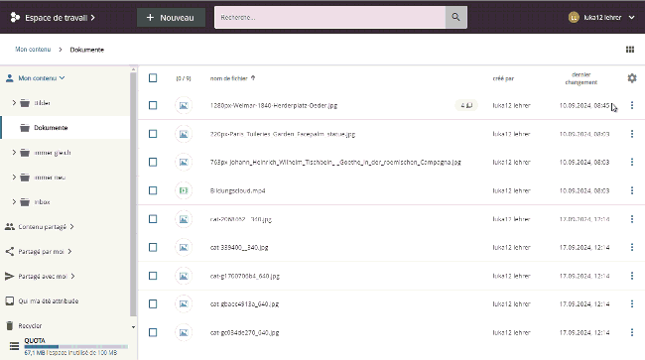
Task: Sort by dernier changement column
Action: tap(580, 78)
